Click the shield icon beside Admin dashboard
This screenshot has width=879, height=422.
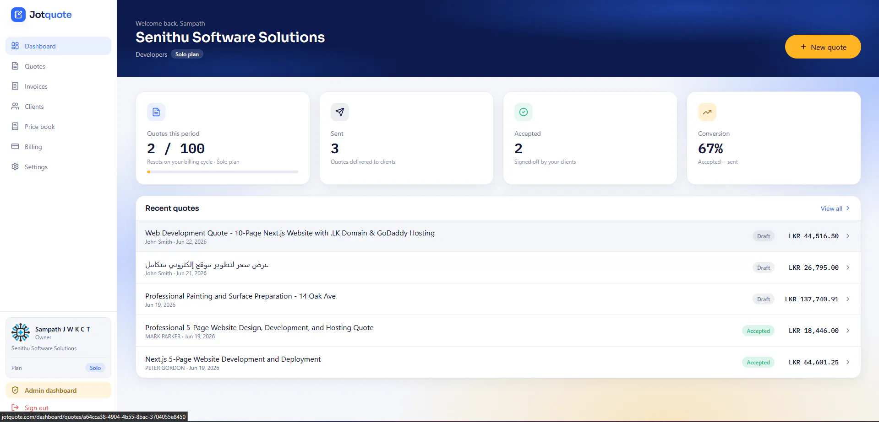[15, 390]
